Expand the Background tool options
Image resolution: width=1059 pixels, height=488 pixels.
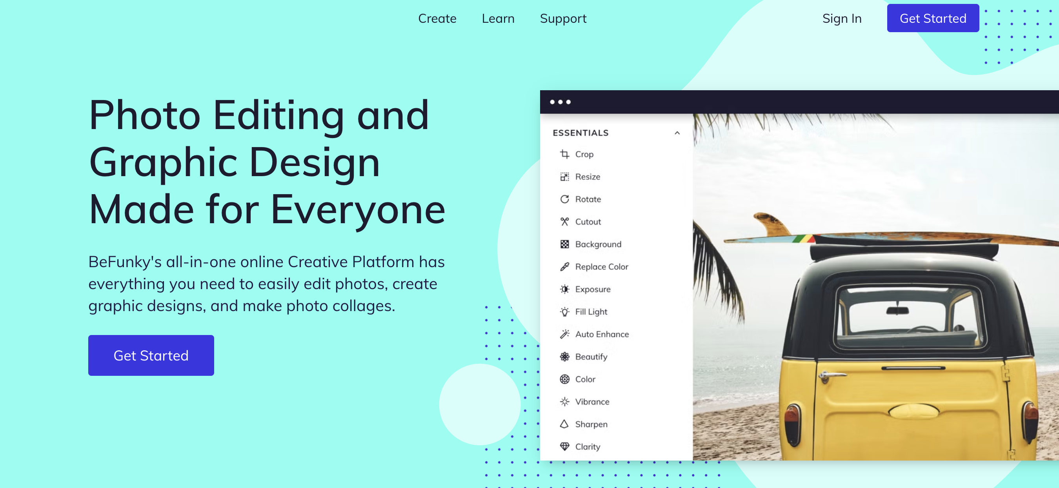598,243
